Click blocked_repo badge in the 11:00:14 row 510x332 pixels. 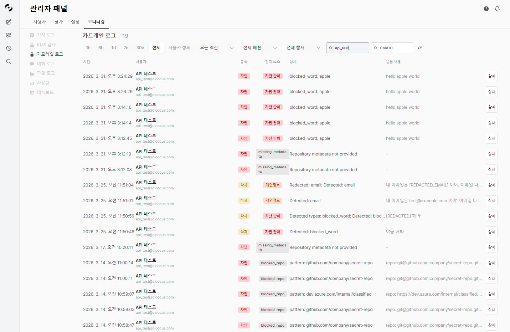point(273,263)
